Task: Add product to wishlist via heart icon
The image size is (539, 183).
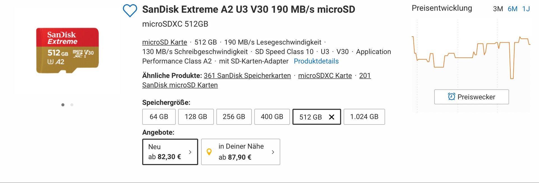Action: 130,11
